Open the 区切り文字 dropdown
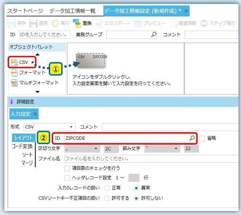Image resolution: width=241 pixels, height=215 pixels. 96,149
